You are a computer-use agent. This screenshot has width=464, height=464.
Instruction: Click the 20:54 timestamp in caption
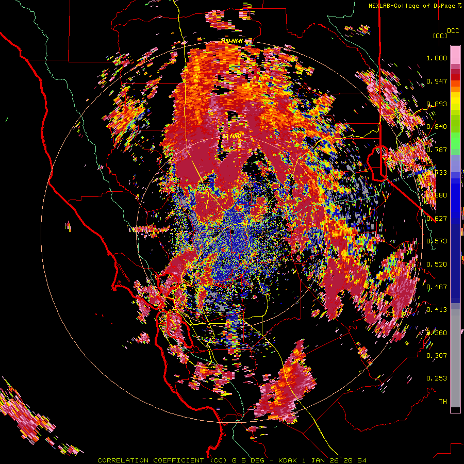click(356, 460)
